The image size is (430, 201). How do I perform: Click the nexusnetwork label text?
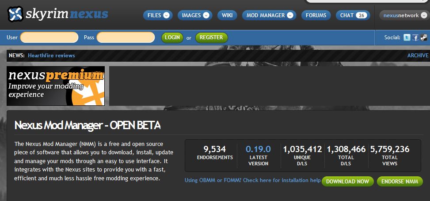[x=401, y=15]
